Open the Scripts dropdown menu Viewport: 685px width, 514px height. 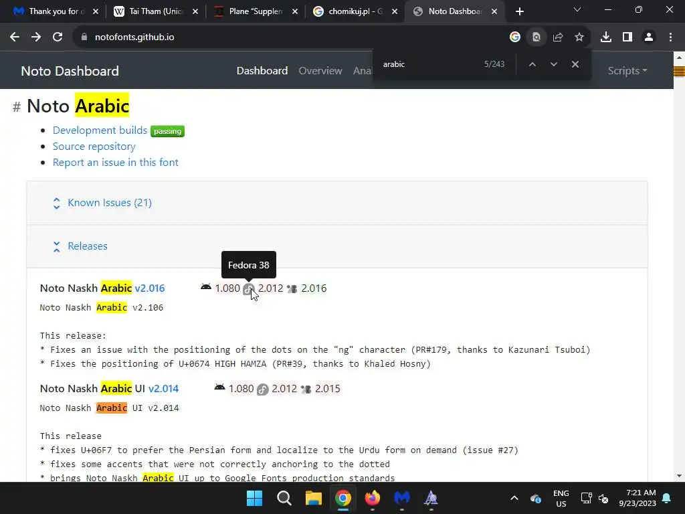click(x=627, y=70)
